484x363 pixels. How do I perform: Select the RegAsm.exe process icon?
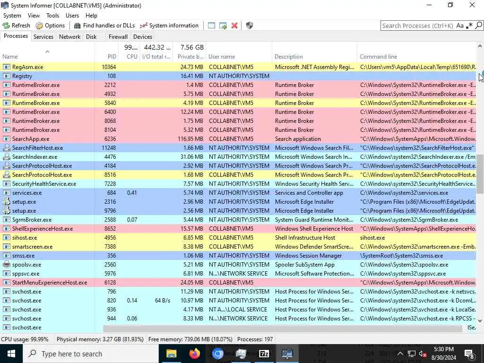[x=7, y=67]
